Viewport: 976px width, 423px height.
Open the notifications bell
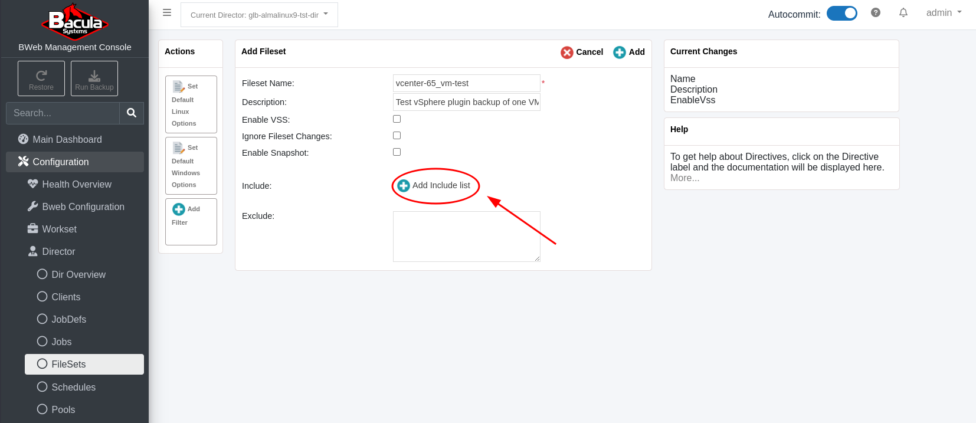(x=903, y=13)
